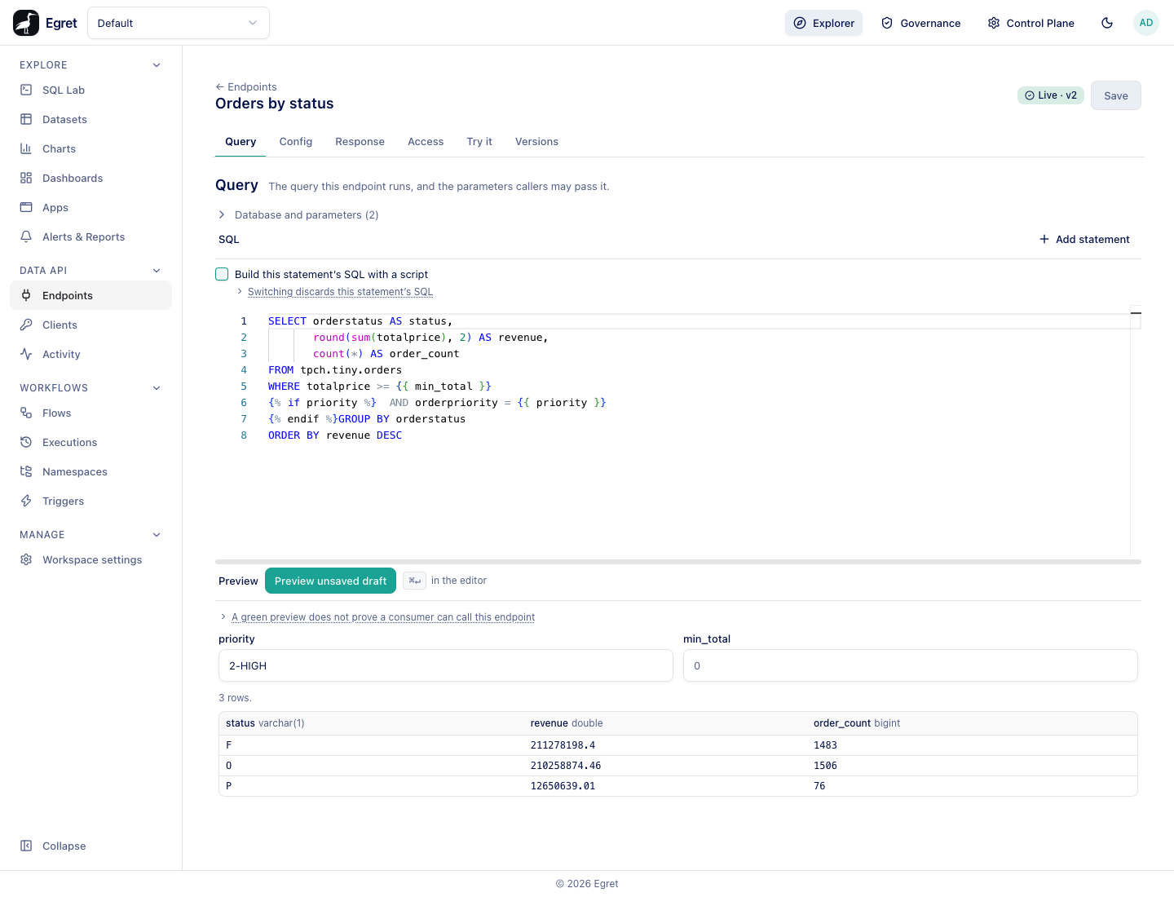This screenshot has height=897, width=1174.
Task: Click the Alerts & Reports bell icon
Action: pos(26,236)
